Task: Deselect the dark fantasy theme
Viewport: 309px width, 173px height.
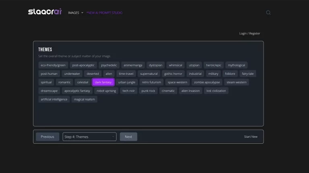Action: pos(103,82)
